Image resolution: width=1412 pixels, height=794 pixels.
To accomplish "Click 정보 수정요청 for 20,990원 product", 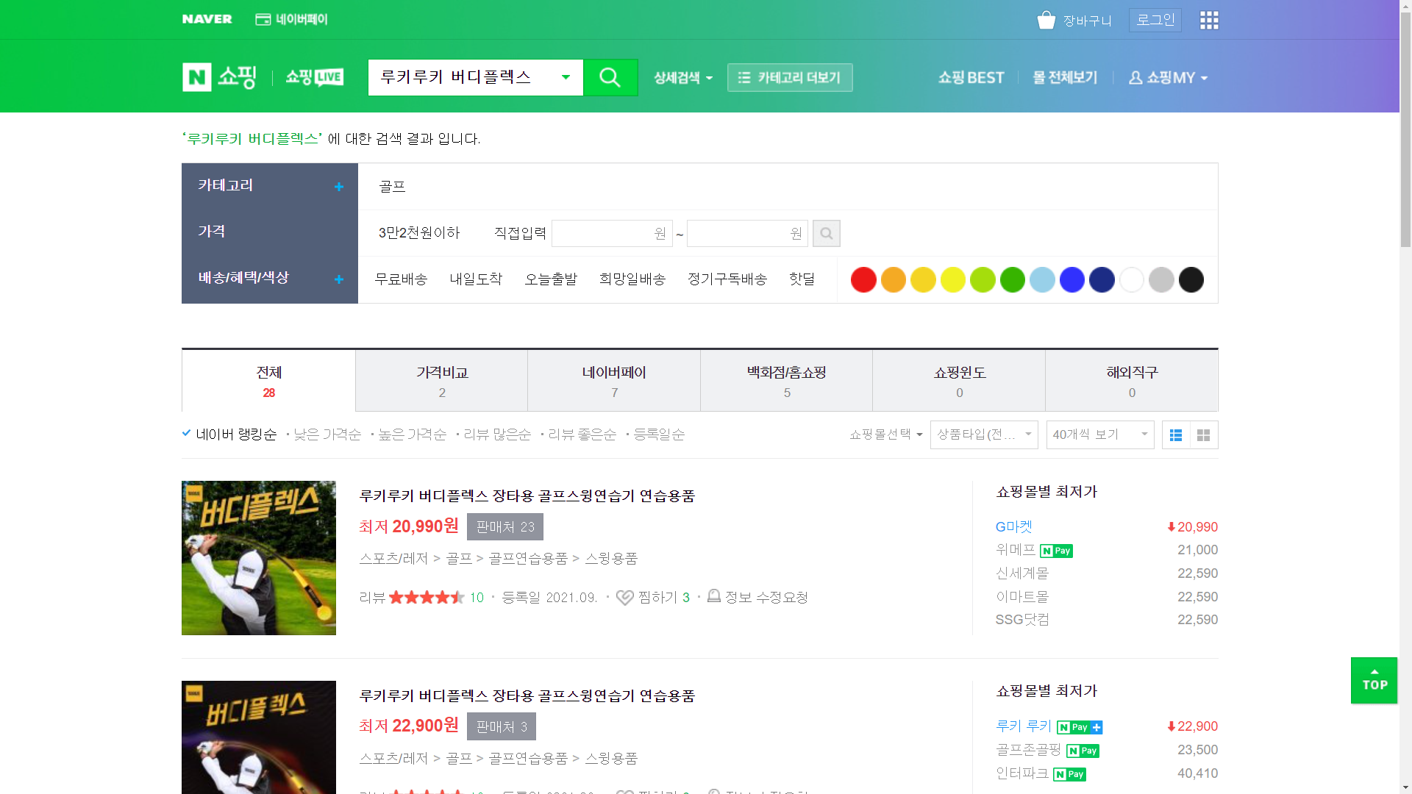I will 757,597.
